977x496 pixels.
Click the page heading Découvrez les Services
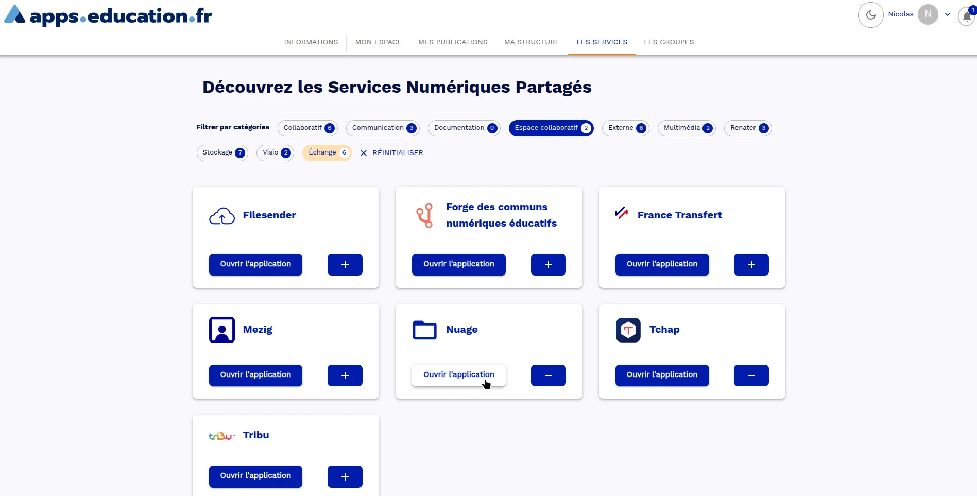(x=397, y=87)
